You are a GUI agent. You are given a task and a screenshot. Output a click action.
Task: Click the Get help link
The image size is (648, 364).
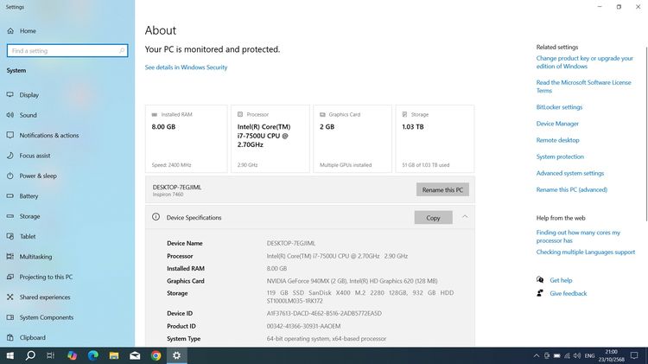(x=561, y=280)
